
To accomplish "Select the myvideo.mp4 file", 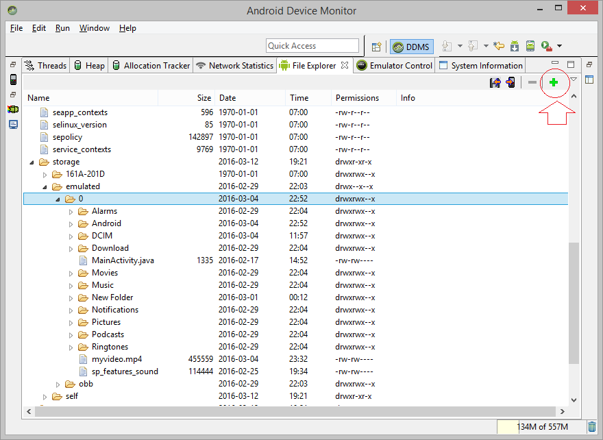I will click(x=117, y=359).
